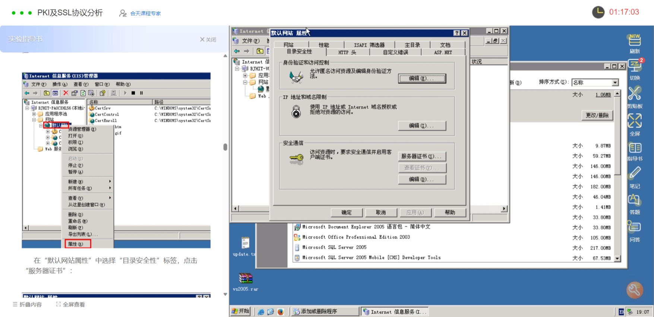Collapse the 网站 node in IIS tree
This screenshot has height=317, width=654.
(245, 82)
